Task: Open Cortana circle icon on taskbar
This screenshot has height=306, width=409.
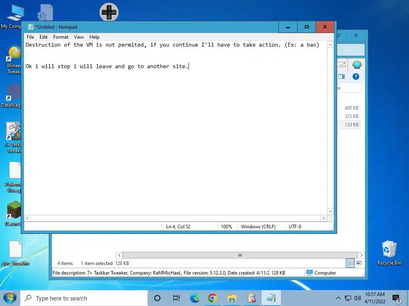Action: pos(157,298)
